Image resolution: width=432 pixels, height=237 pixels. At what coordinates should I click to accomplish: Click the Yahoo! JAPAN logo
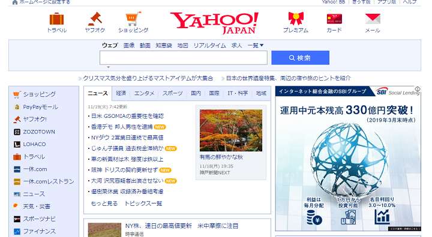214,23
